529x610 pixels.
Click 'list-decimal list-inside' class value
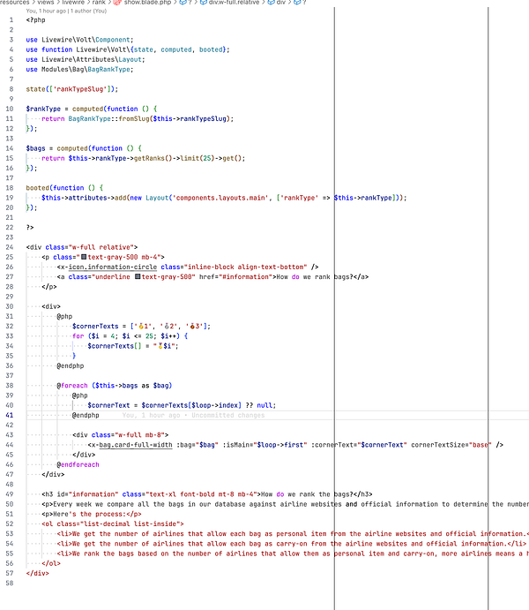click(x=130, y=523)
